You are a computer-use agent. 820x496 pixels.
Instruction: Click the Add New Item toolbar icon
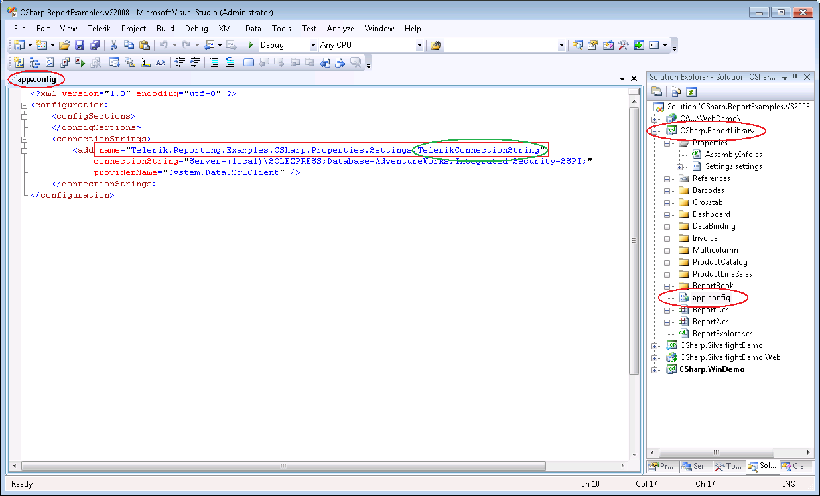(x=42, y=45)
